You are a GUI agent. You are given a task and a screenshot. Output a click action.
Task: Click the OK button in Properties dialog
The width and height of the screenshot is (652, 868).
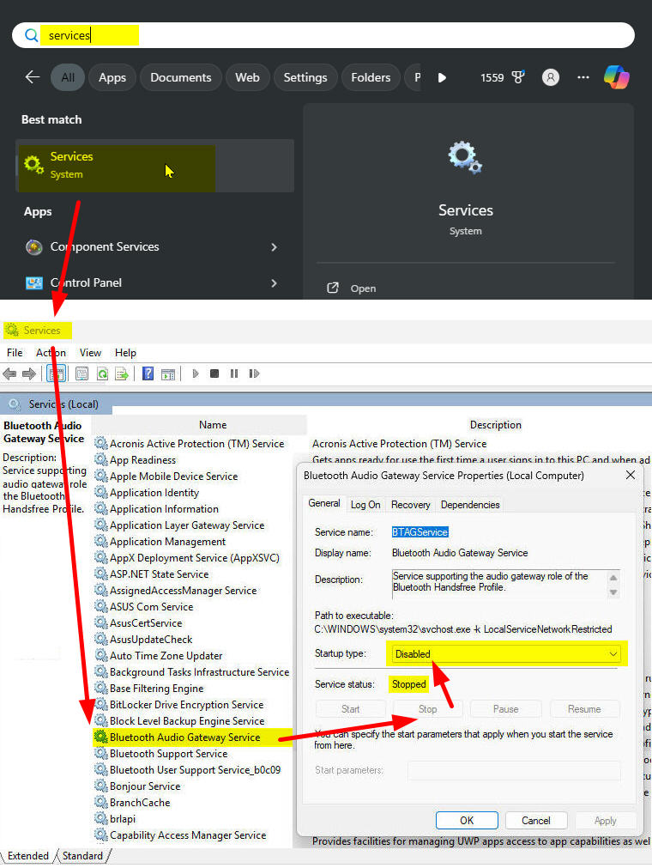coord(467,821)
